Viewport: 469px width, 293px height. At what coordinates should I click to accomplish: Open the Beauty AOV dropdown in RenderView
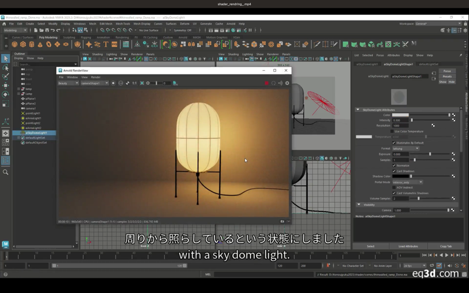tap(68, 83)
